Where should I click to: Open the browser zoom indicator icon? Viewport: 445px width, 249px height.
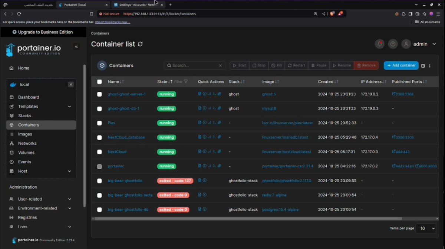(x=316, y=14)
